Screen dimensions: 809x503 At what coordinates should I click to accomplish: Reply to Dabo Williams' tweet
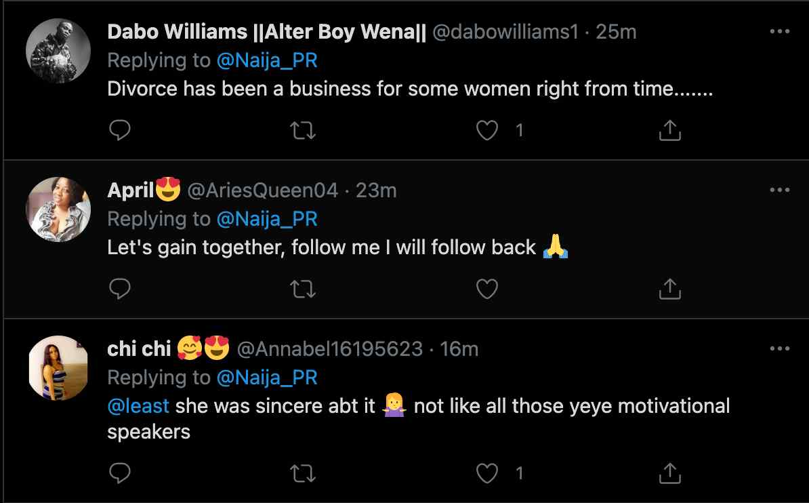click(x=120, y=130)
